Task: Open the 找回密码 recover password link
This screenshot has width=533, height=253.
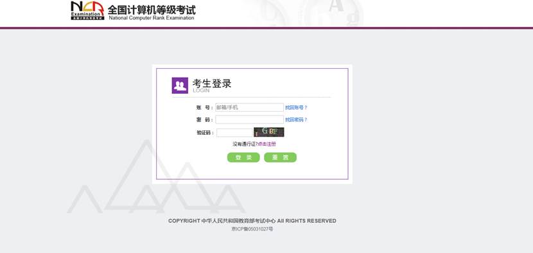Action: click(296, 119)
